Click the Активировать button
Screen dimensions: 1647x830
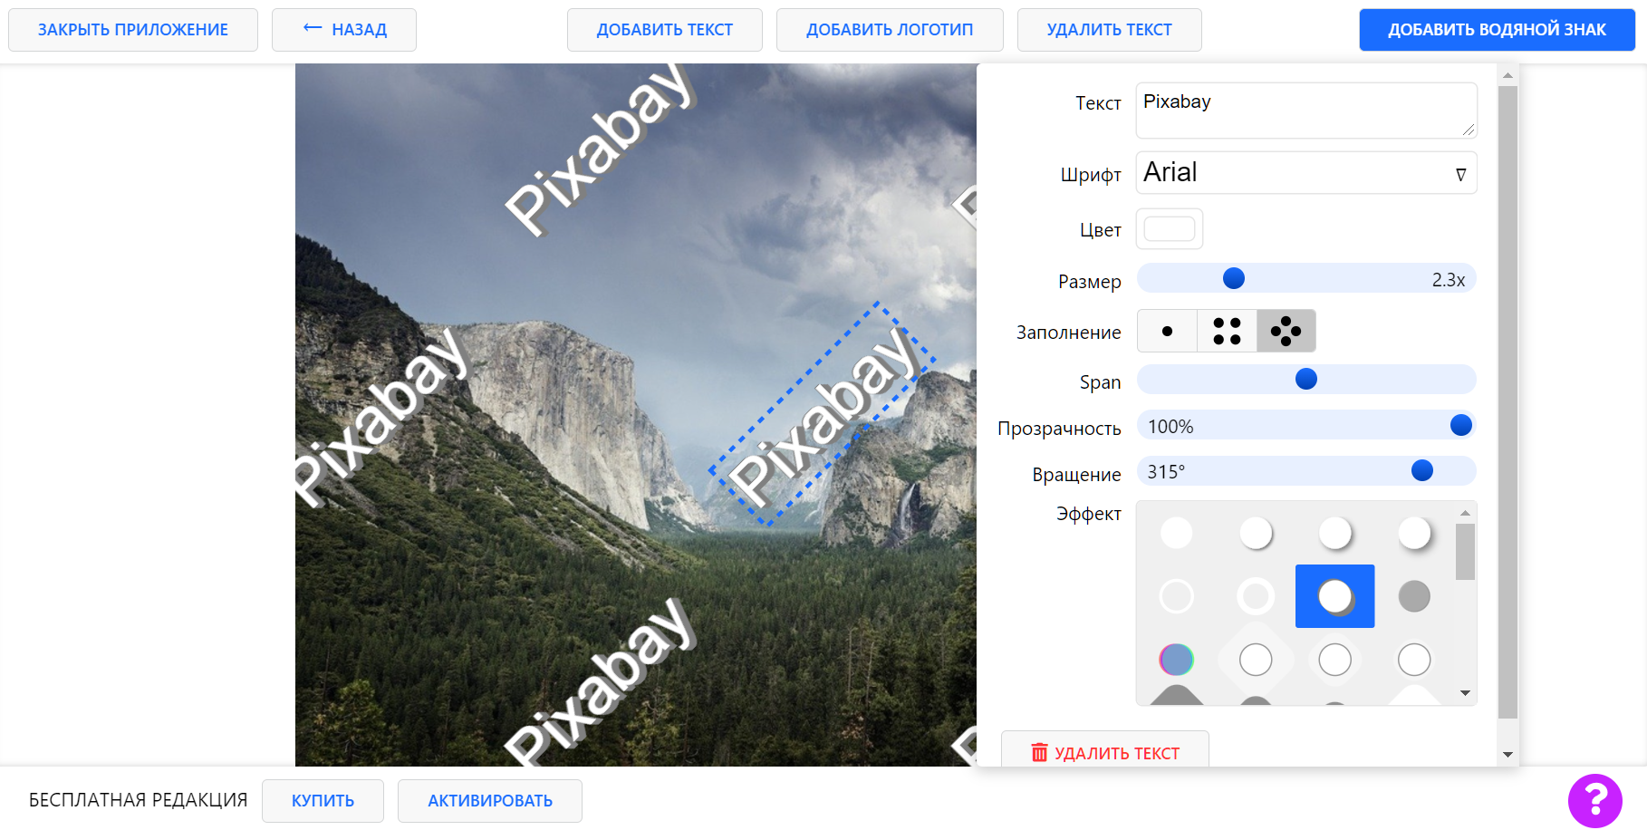point(489,801)
